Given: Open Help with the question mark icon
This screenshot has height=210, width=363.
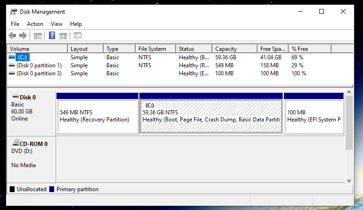Looking at the screenshot, I should 52,35.
